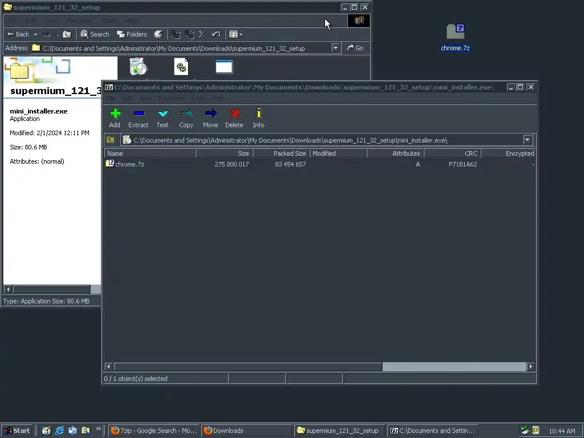Open the Forward history dropdown arrow

point(57,34)
